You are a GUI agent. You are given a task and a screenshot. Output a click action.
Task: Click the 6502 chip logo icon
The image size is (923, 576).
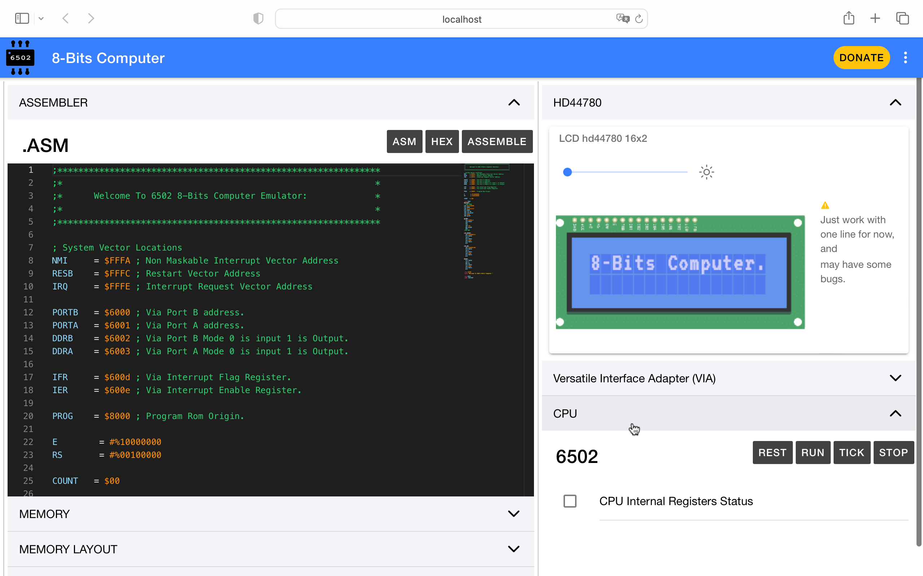point(20,58)
